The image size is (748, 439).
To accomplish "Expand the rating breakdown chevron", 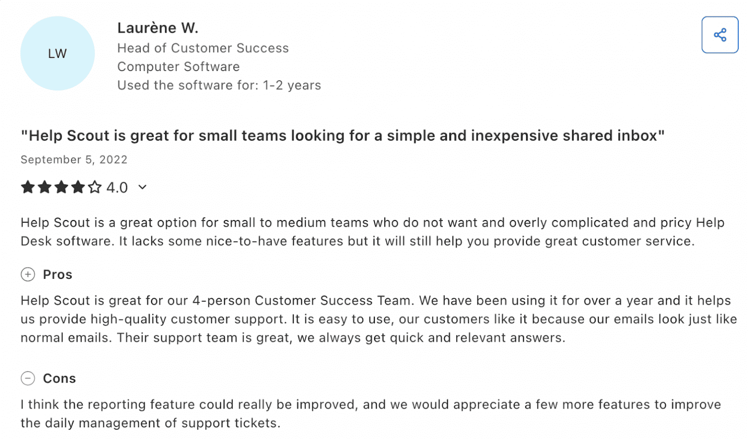I will coord(142,187).
